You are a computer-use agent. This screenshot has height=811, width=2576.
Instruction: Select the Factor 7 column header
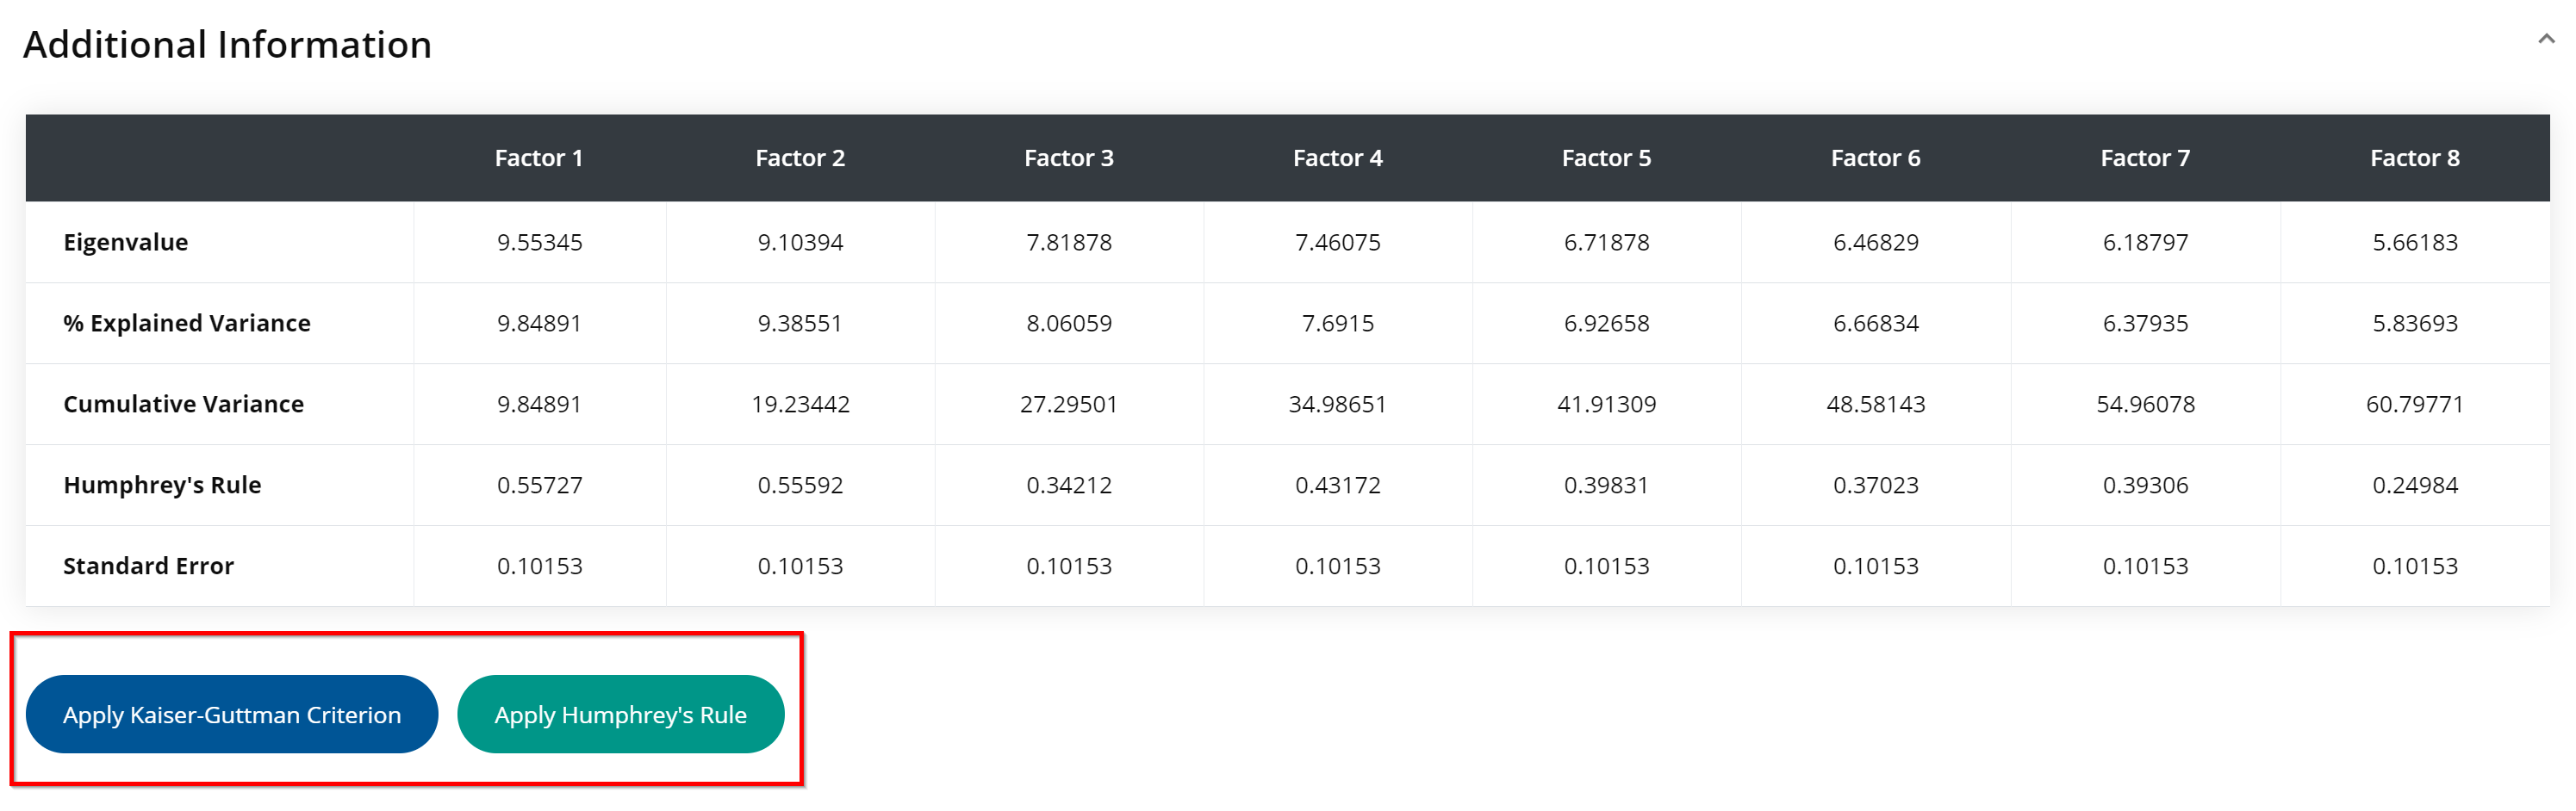click(x=2145, y=158)
